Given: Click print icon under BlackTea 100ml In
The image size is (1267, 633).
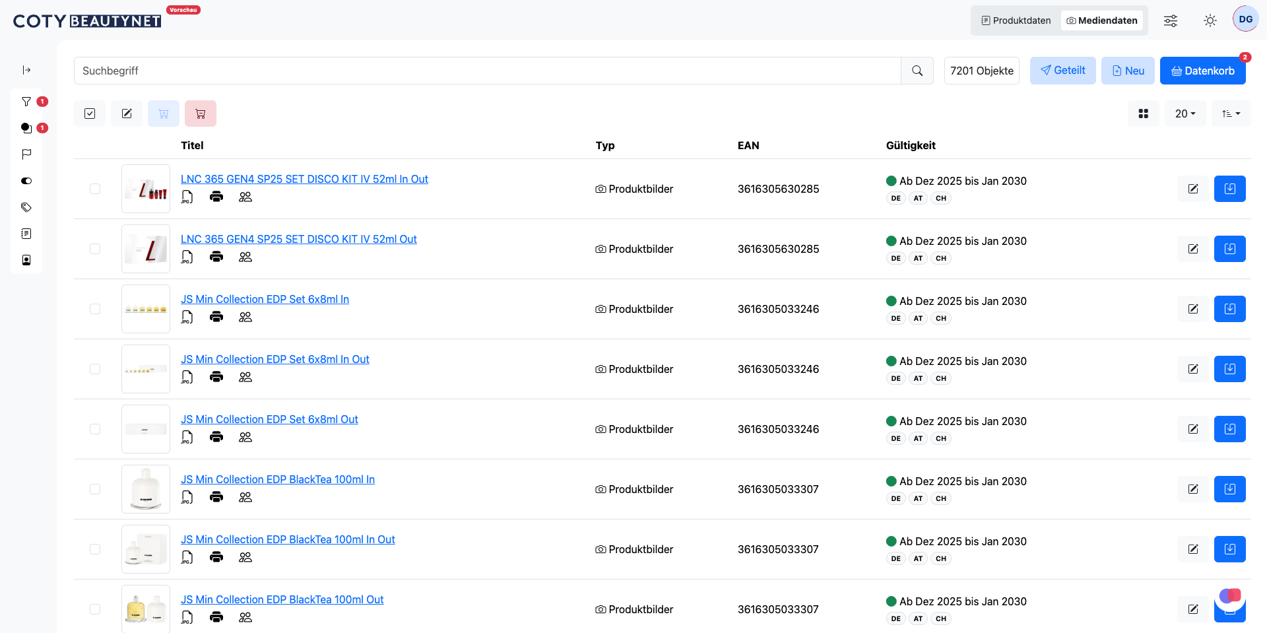Looking at the screenshot, I should [x=216, y=497].
